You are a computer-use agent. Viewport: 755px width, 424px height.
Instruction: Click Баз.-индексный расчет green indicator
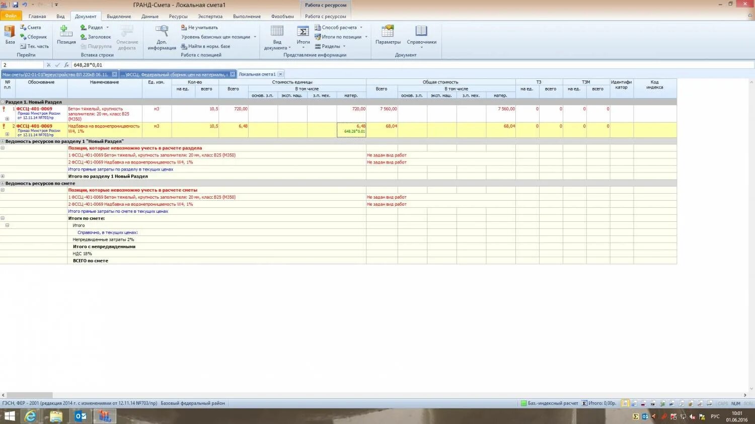[523, 403]
